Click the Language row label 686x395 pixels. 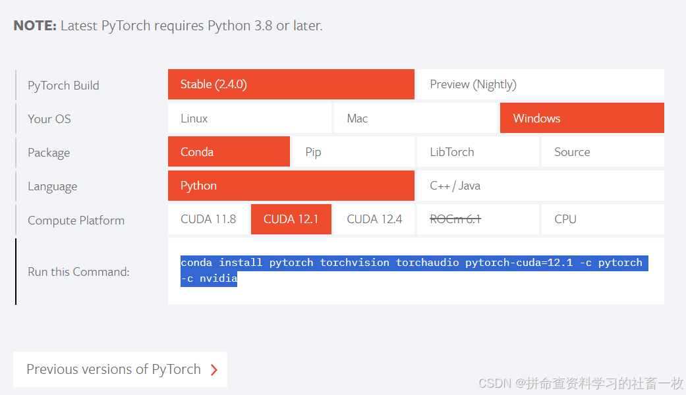(x=53, y=186)
